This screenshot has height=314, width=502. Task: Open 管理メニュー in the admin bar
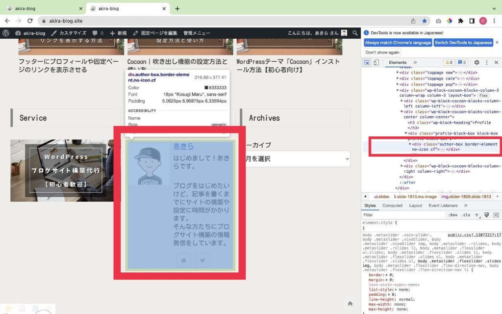click(197, 33)
